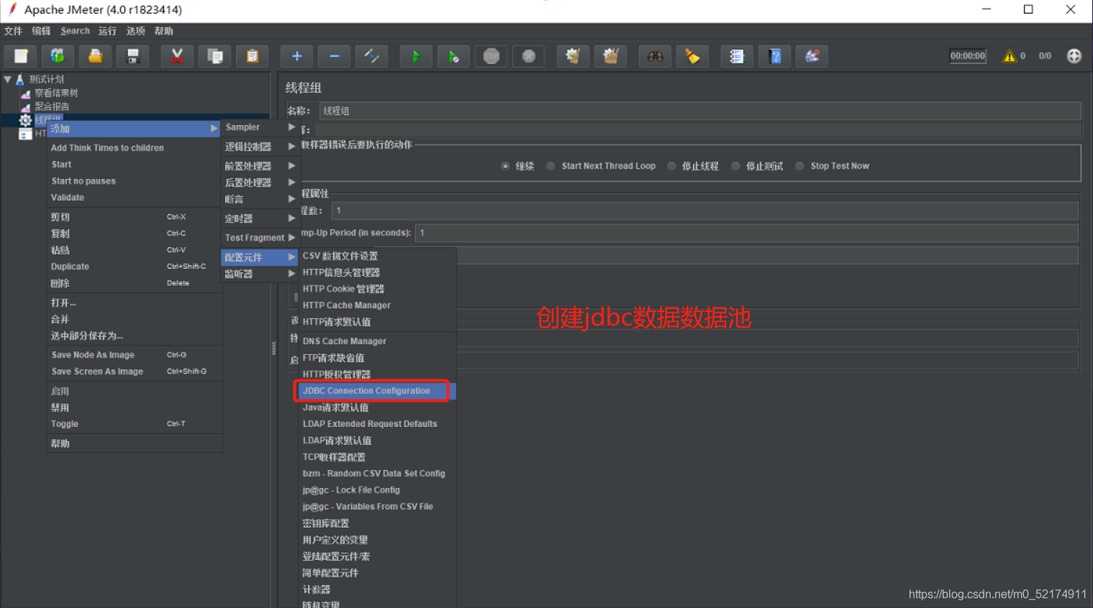
Task: Click the Help question mark icon
Action: (x=774, y=56)
